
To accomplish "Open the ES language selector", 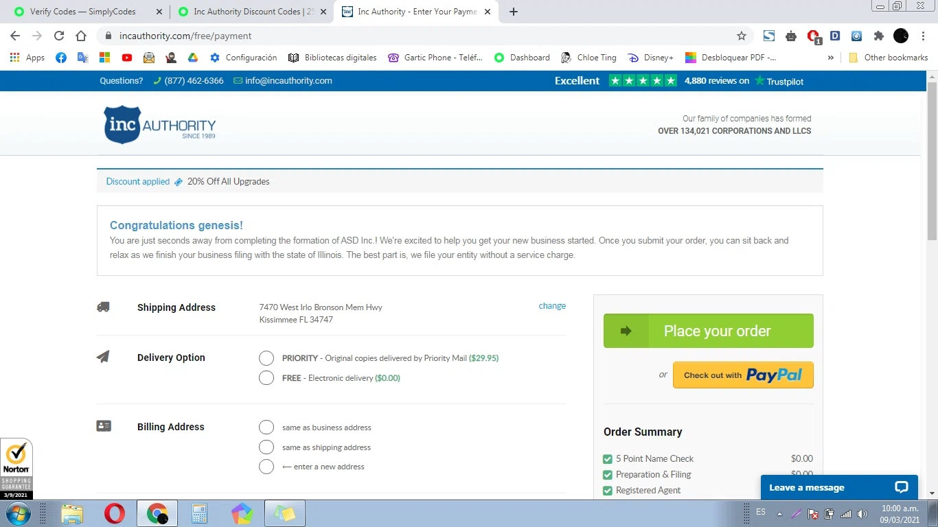I will pos(761,512).
